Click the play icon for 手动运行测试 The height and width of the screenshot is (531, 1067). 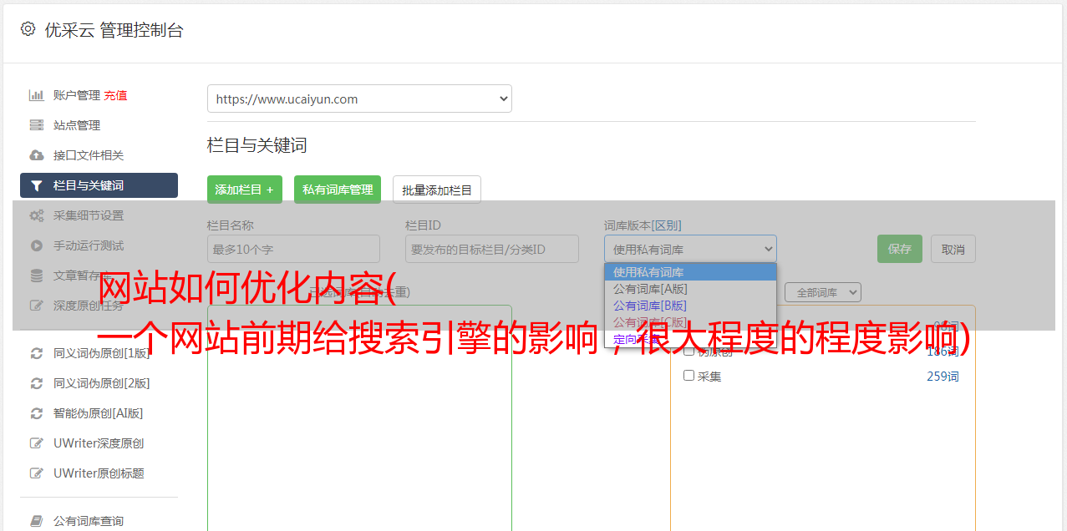pos(37,245)
